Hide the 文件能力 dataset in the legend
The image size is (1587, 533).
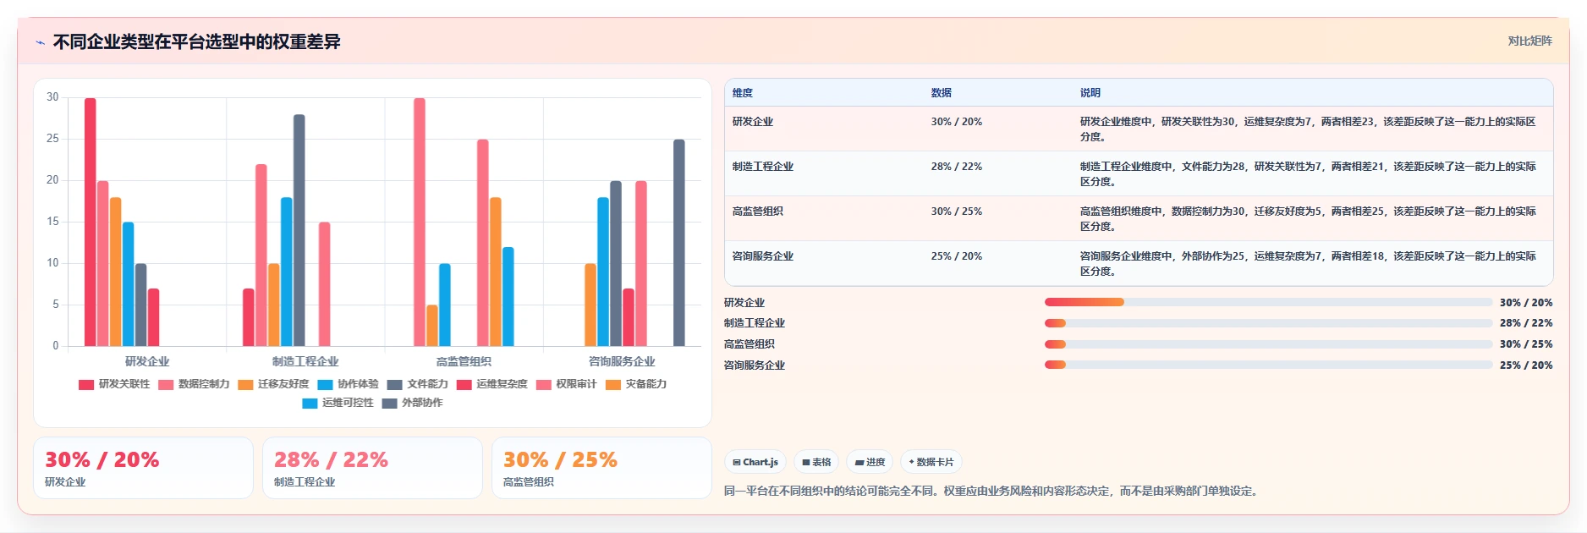tap(417, 384)
